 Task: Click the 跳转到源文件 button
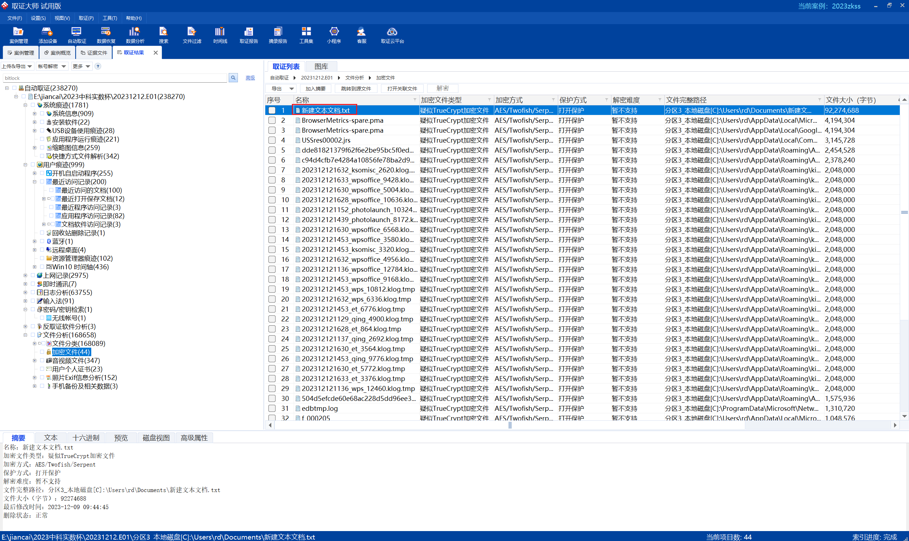pos(356,89)
